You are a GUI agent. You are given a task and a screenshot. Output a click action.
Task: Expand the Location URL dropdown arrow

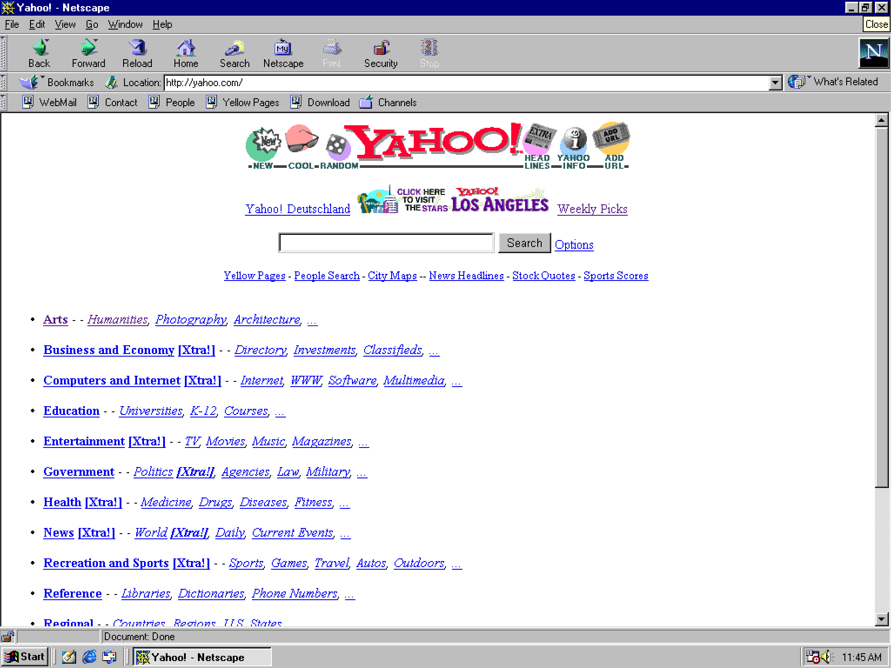(x=775, y=83)
